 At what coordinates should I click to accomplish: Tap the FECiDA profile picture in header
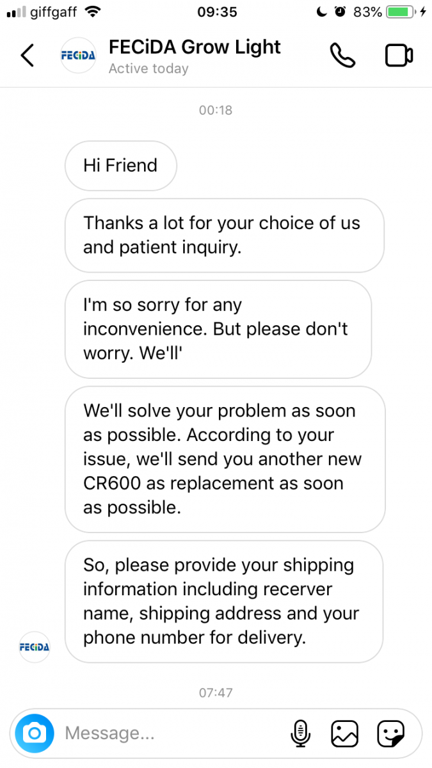pyautogui.click(x=77, y=56)
